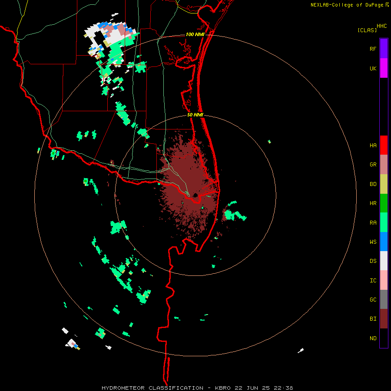Click the 50 NMI range ring label
The image size is (391, 391).
pyautogui.click(x=195, y=115)
